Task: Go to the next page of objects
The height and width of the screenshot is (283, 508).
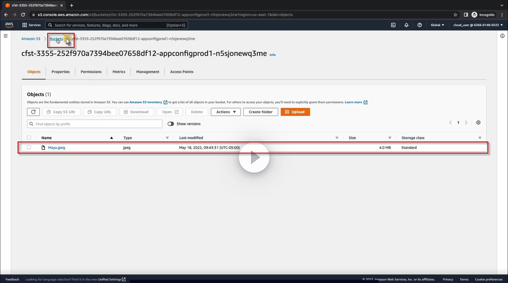Action: pyautogui.click(x=466, y=122)
